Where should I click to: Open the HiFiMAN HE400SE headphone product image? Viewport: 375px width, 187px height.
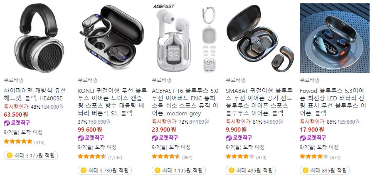39,38
